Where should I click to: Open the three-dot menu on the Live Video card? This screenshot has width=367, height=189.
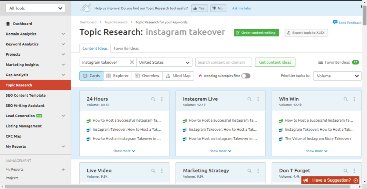[162, 171]
